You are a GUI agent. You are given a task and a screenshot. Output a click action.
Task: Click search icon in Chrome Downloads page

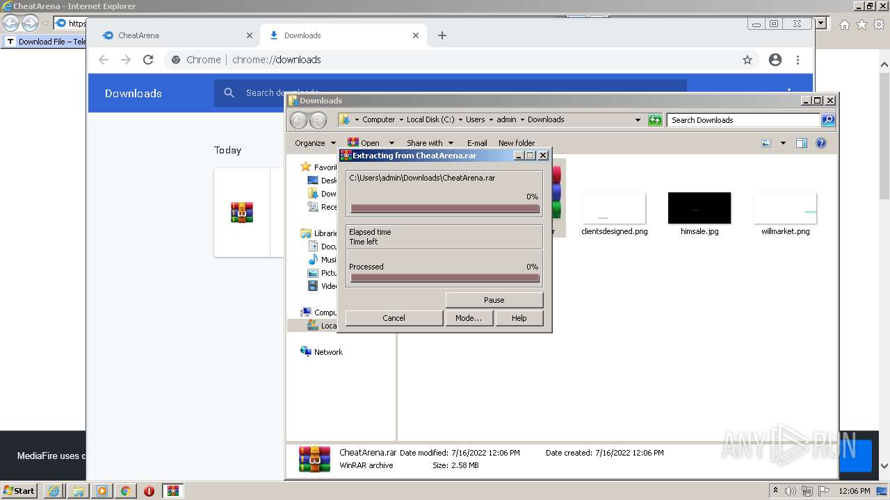(x=229, y=93)
